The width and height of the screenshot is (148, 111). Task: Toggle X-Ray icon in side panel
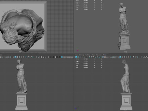tap(146, 57)
